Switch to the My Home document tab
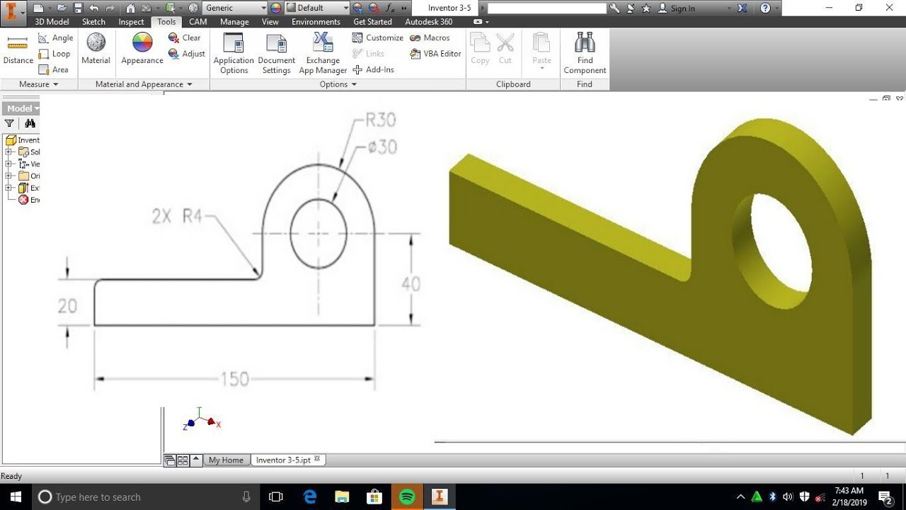 tap(226, 460)
